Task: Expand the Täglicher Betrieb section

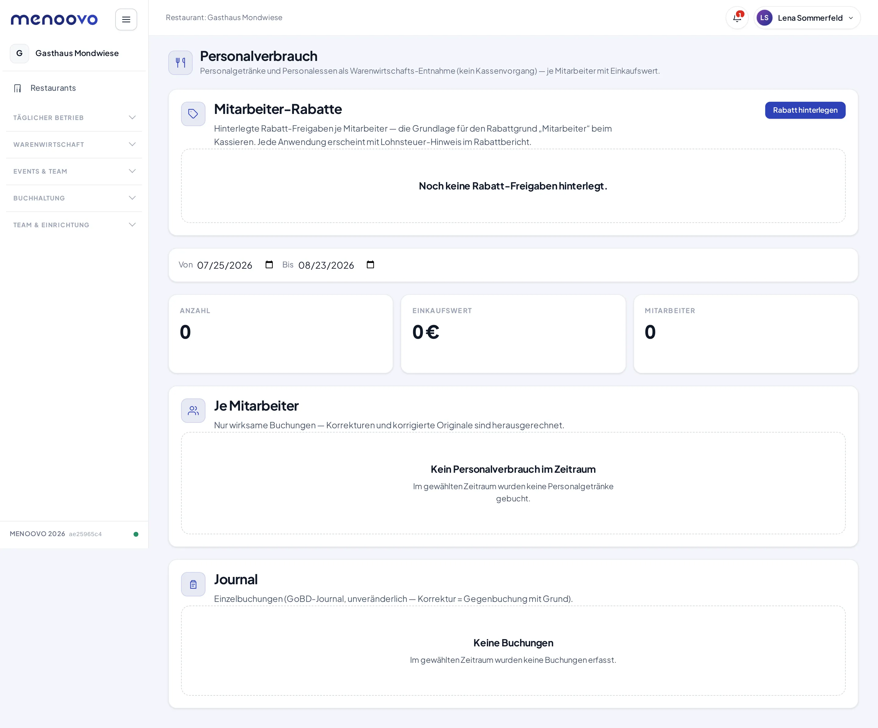Action: coord(74,118)
